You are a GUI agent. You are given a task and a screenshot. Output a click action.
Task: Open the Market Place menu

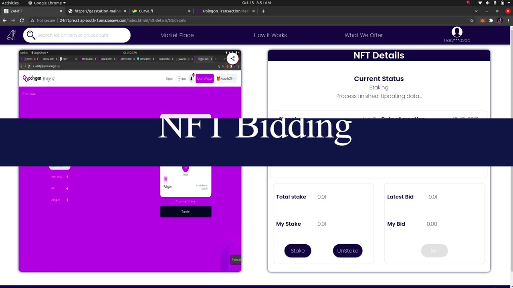177,35
